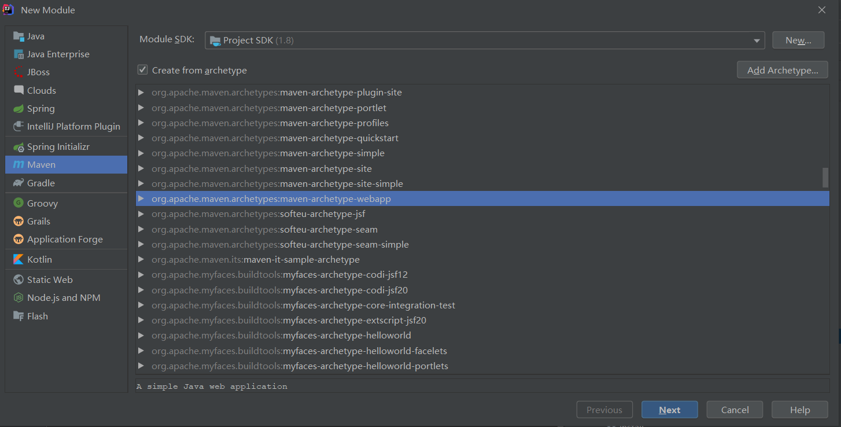Click the red JBoss icon
841x427 pixels.
[19, 72]
